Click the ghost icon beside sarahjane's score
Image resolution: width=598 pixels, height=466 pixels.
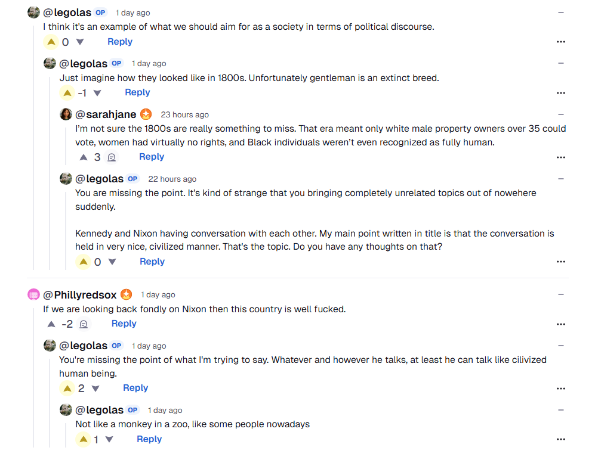tap(111, 157)
